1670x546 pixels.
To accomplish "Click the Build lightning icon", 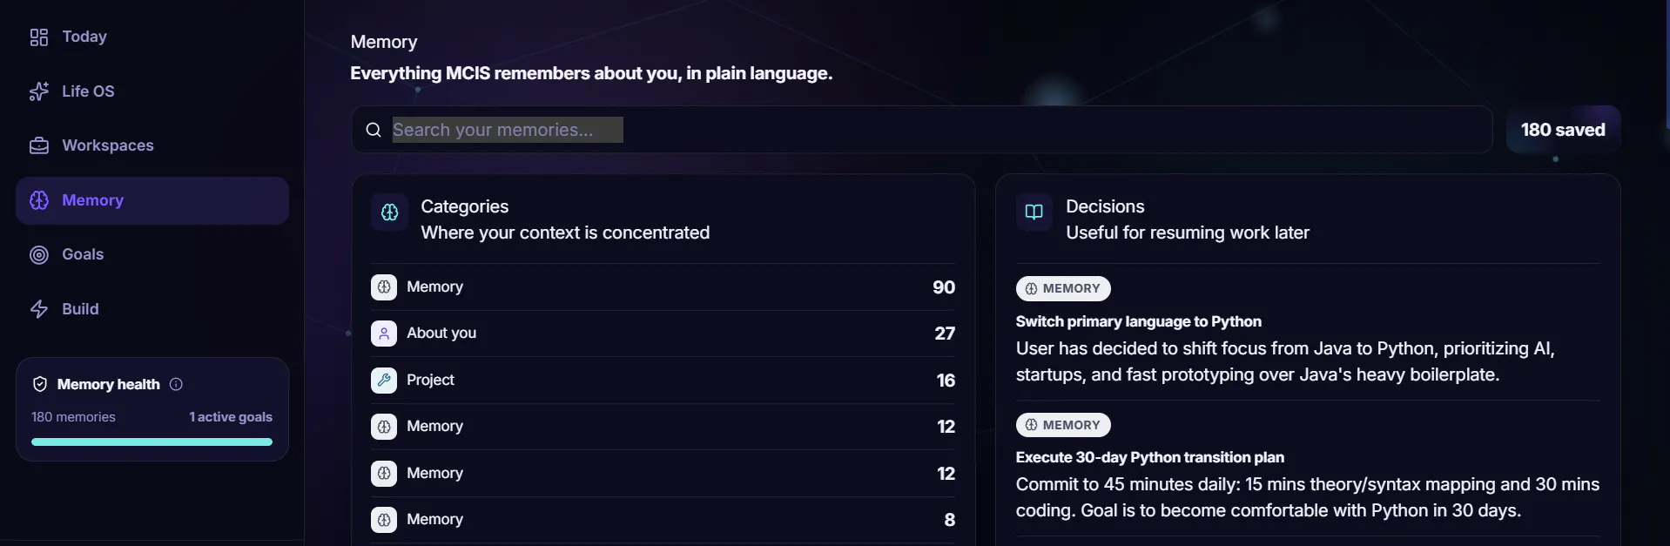I will (39, 309).
